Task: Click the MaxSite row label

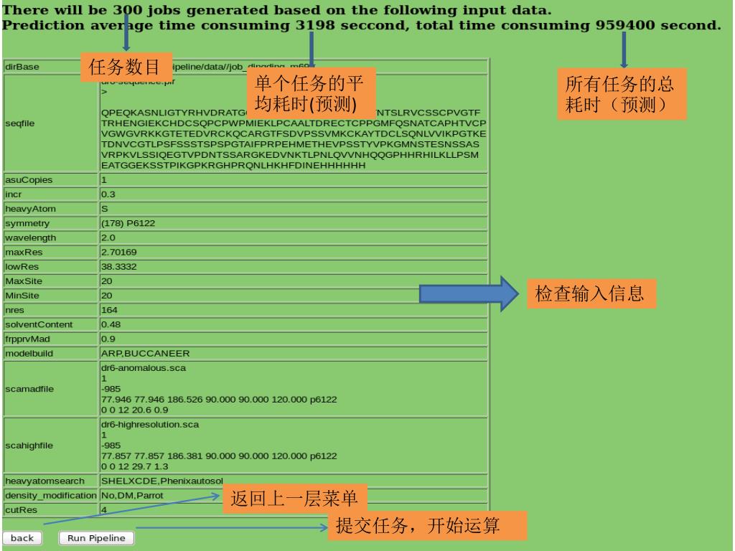Action: coord(24,281)
